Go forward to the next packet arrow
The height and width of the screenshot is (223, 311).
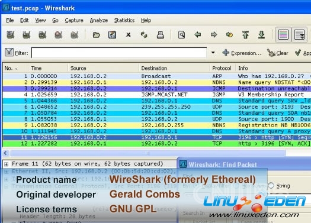214,35
